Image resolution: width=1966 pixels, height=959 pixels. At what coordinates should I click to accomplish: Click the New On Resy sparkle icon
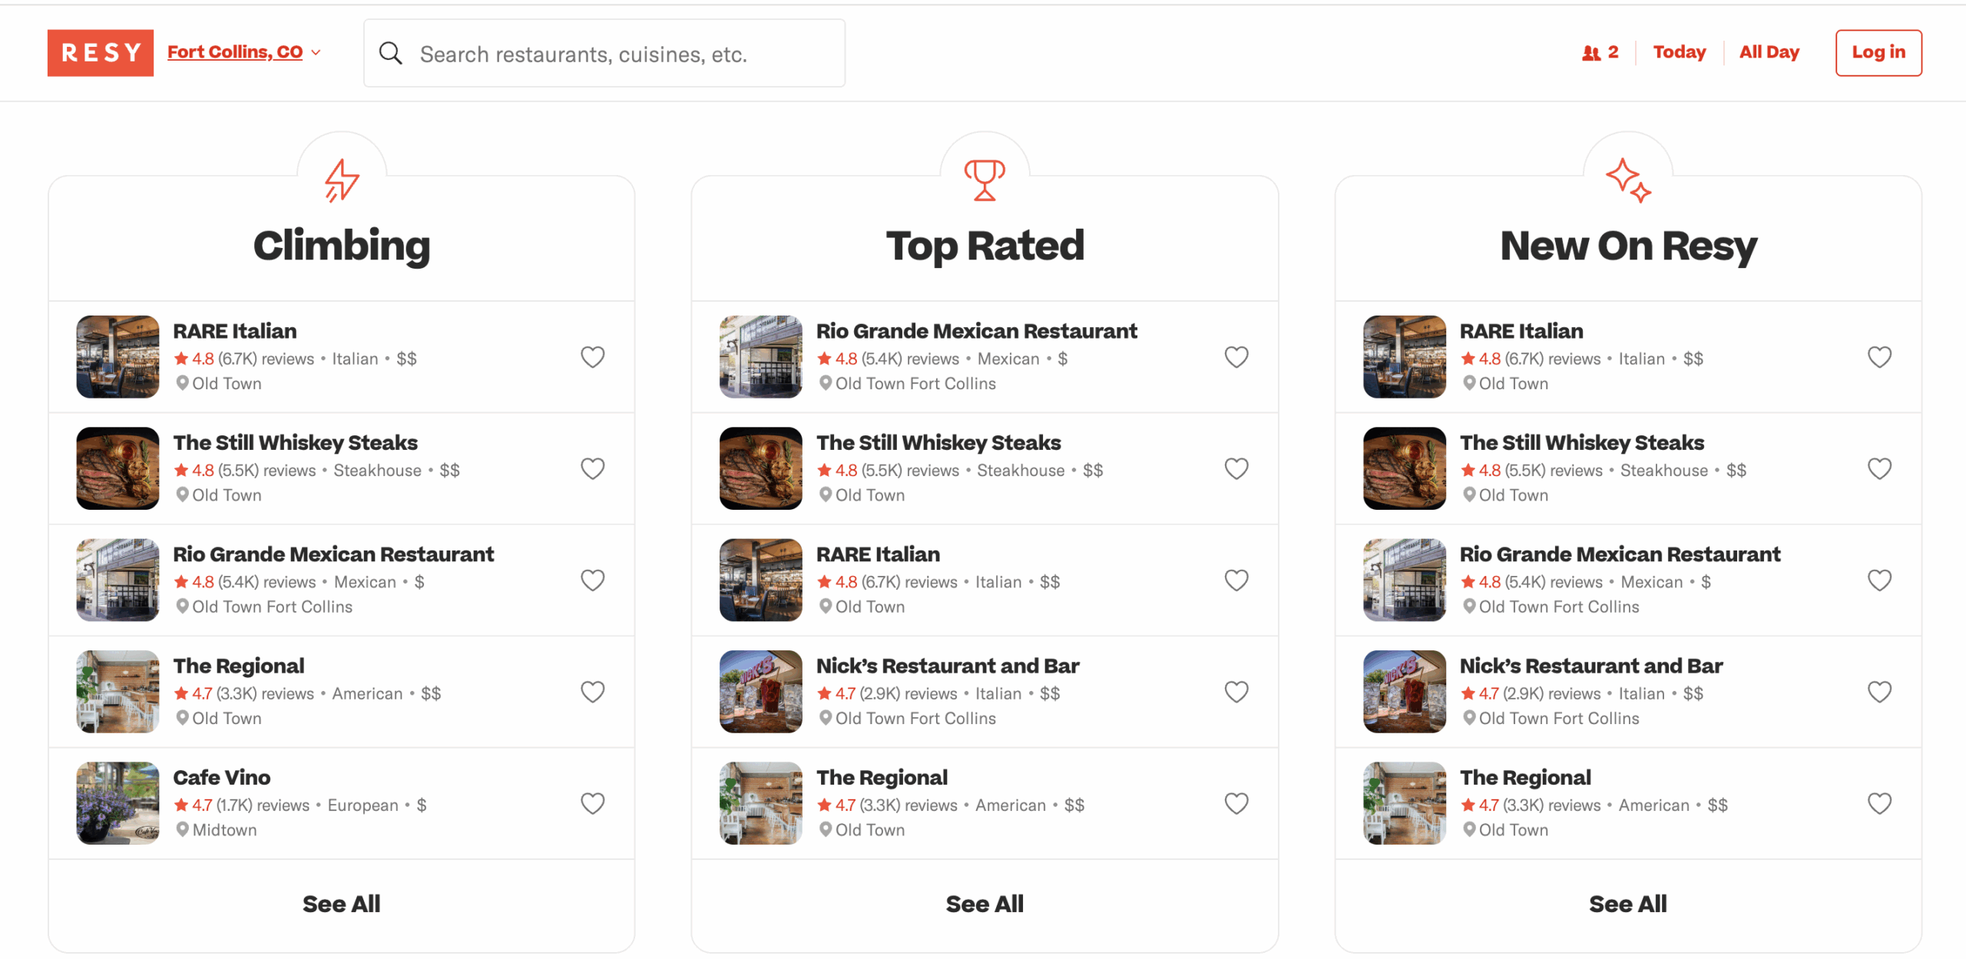[1628, 180]
